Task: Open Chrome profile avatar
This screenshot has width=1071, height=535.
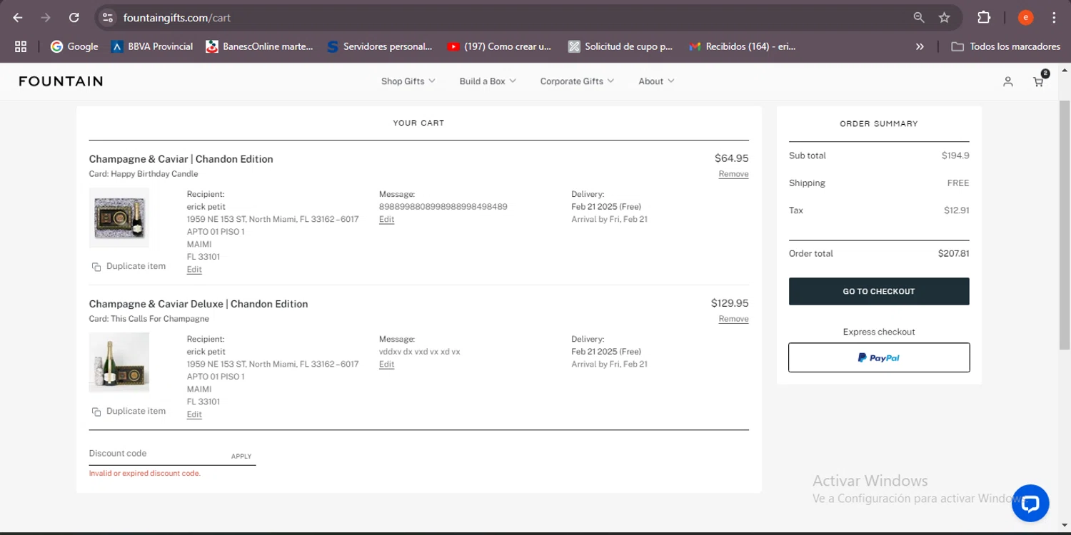Action: (1026, 18)
